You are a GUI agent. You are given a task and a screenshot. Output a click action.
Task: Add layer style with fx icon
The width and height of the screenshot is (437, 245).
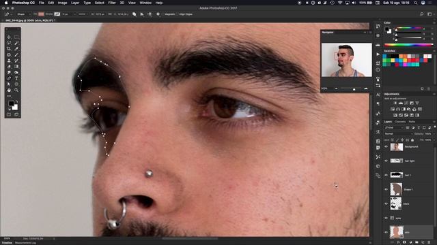point(398,242)
